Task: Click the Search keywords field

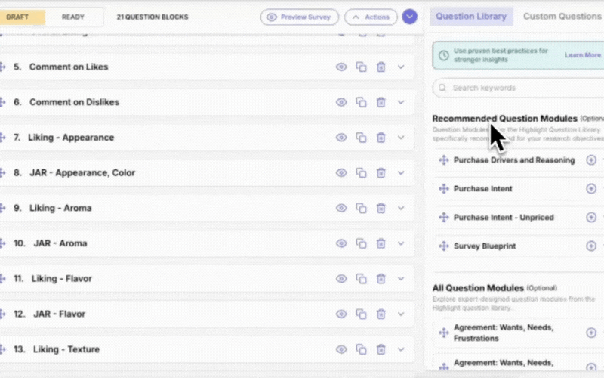Action: [521, 88]
